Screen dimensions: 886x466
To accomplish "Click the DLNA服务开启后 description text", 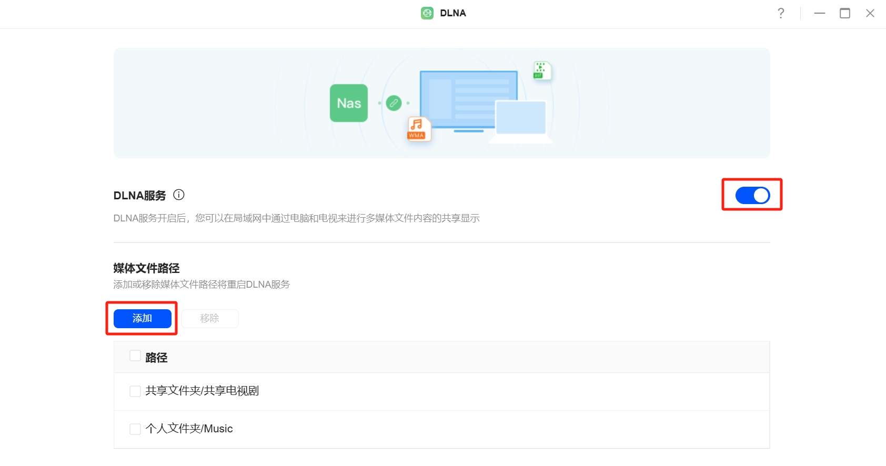I will 296,218.
